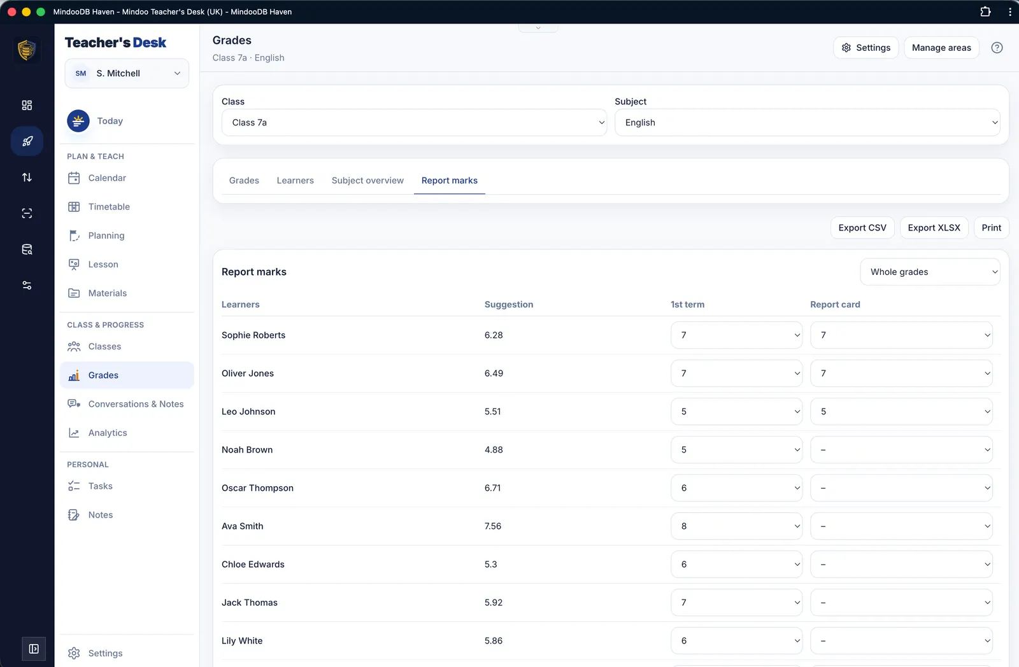Open Jack Thomas' Report card dropdown
This screenshot has height=667, width=1019.
[901, 603]
